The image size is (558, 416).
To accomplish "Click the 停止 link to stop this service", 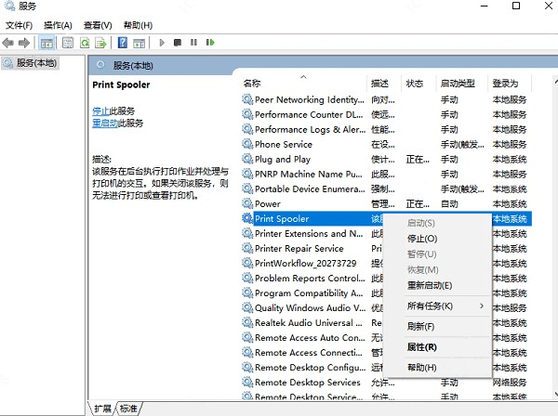I will 100,110.
